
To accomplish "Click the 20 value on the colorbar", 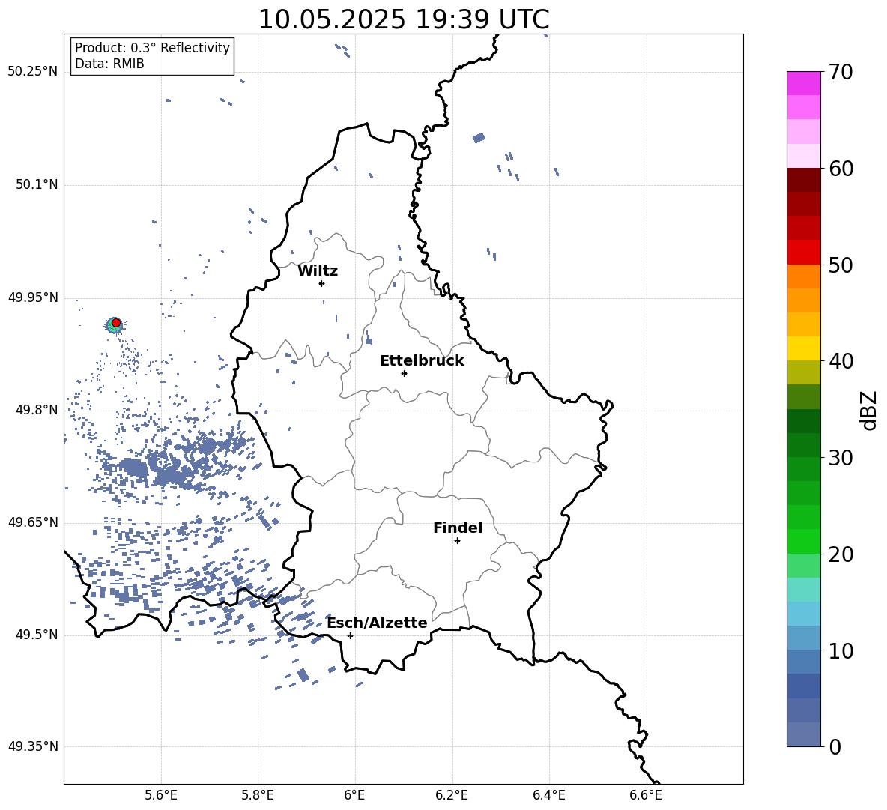I will pyautogui.click(x=841, y=554).
